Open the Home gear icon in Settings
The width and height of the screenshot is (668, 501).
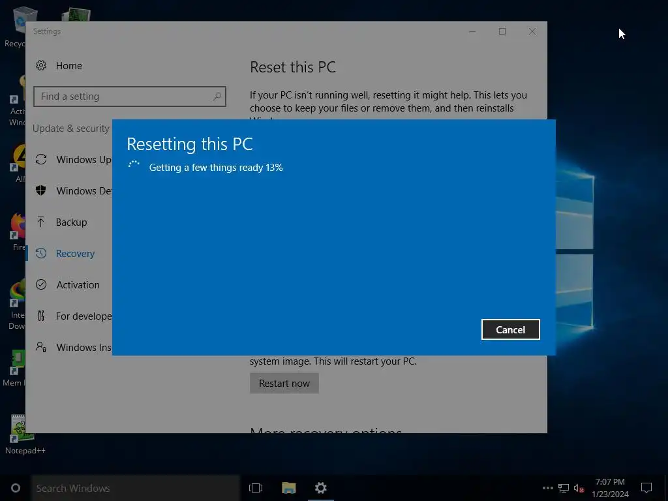pyautogui.click(x=41, y=66)
